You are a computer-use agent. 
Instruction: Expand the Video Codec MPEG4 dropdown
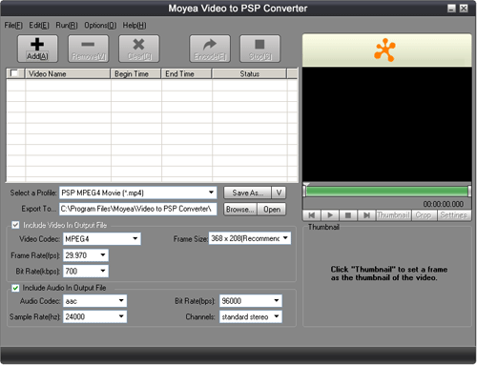pyautogui.click(x=135, y=238)
